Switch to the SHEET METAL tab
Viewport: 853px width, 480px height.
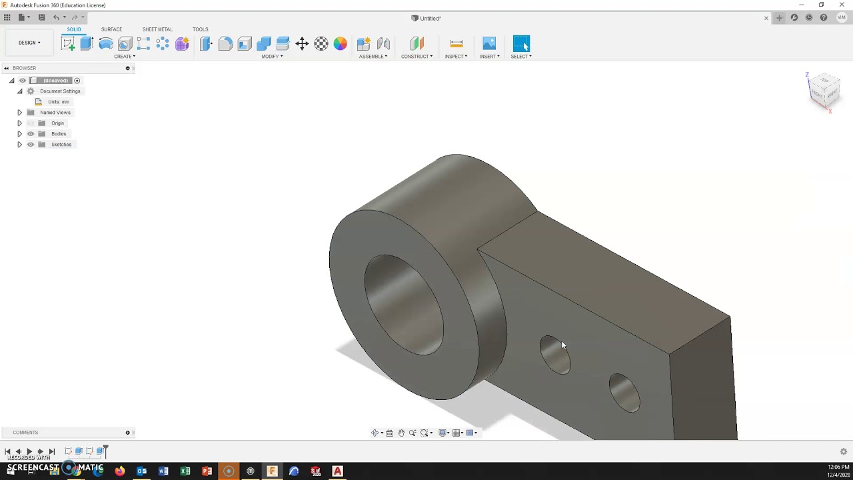tap(157, 29)
